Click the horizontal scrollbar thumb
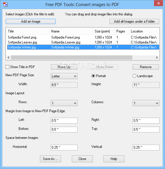 tap(71, 58)
